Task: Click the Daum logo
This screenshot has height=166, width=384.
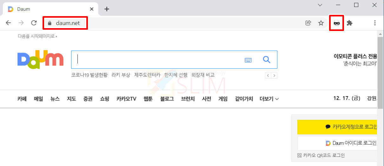Action: tap(40, 59)
